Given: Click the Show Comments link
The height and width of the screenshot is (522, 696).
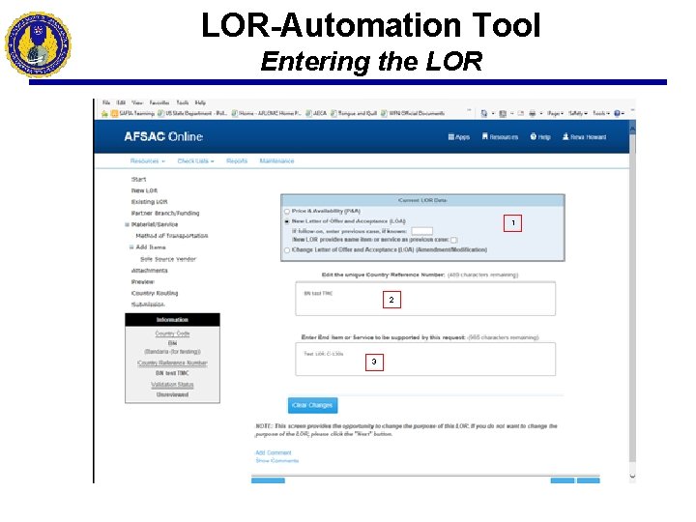Looking at the screenshot, I should 277,461.
